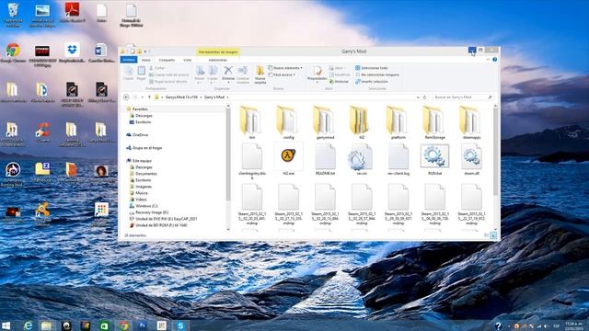Collapse the ribbon with the chevron
Screen dimensions: 589x331
click(488, 60)
